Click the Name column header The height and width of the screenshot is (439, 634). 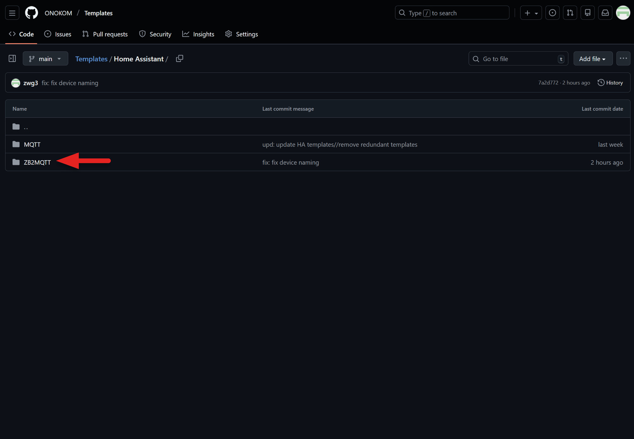(x=19, y=109)
